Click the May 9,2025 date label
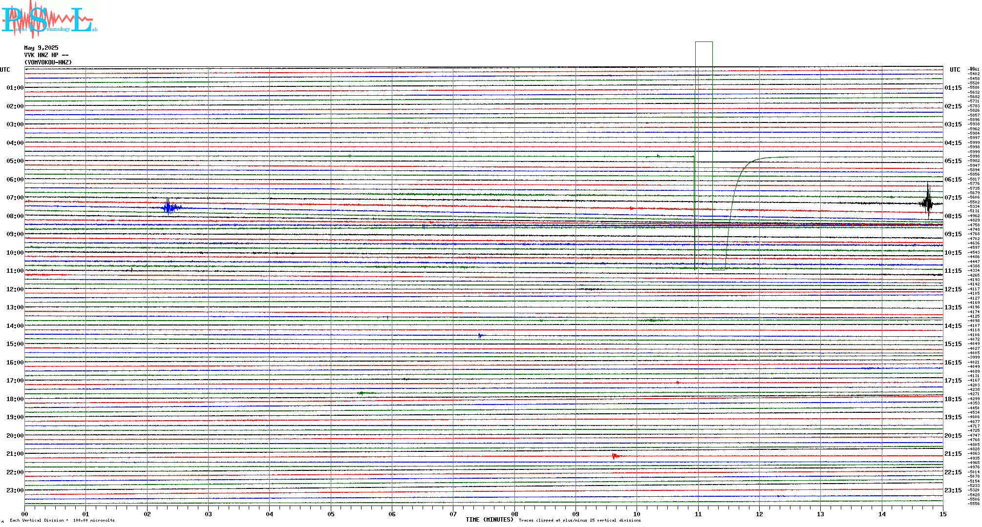The width and height of the screenshot is (982, 527). (x=41, y=48)
